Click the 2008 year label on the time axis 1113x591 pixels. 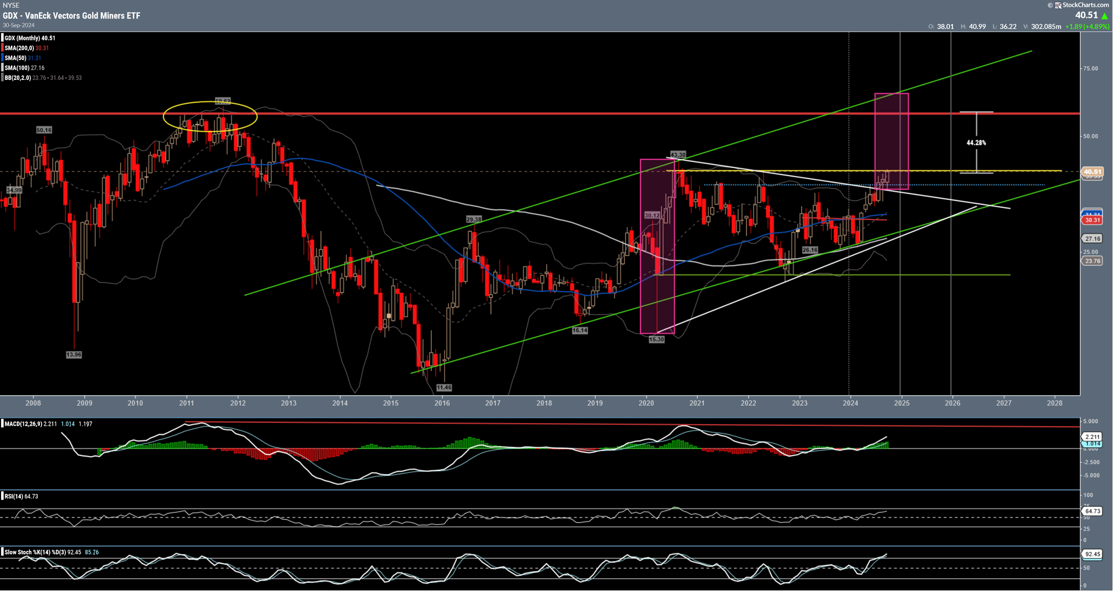[x=33, y=403]
